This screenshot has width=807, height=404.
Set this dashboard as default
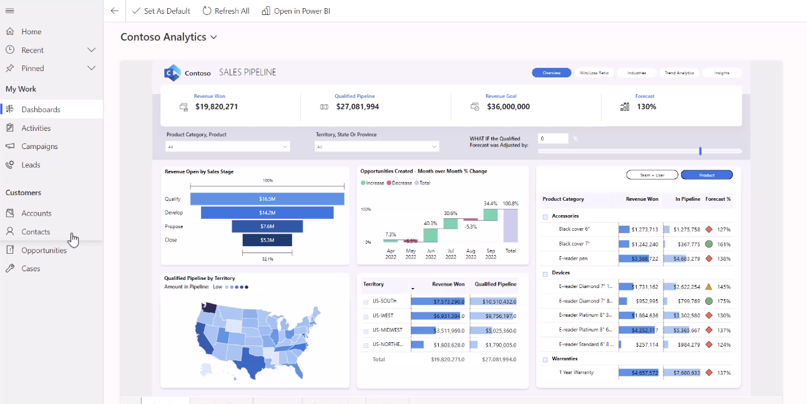pos(161,11)
